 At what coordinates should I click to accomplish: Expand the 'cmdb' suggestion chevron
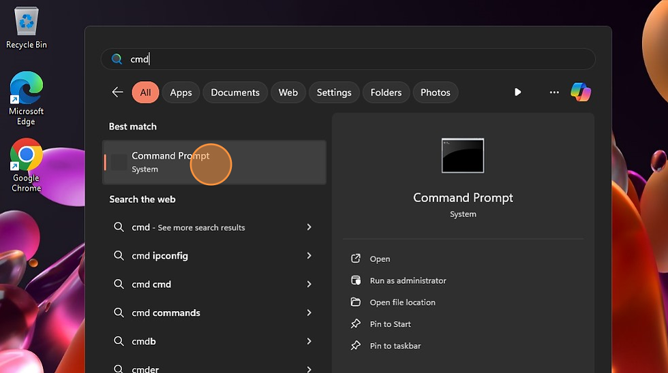pyautogui.click(x=309, y=342)
